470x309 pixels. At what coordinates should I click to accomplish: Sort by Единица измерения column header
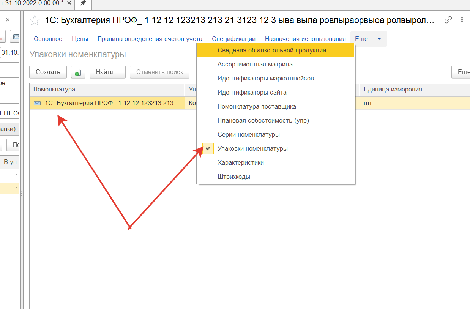(x=415, y=90)
